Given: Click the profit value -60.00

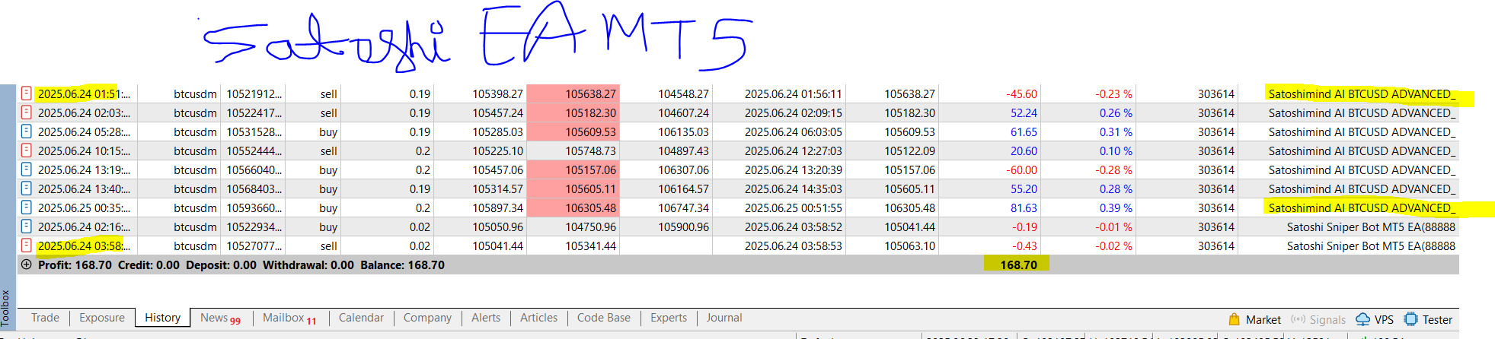Looking at the screenshot, I should 1021,170.
